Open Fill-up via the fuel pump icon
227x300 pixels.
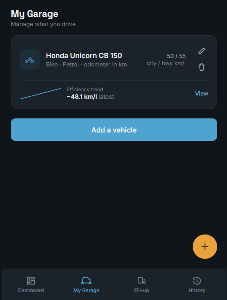[142, 281]
